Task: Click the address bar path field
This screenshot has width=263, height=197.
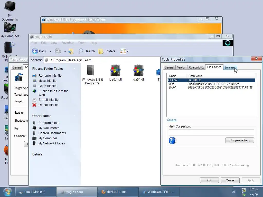Action: click(102, 60)
